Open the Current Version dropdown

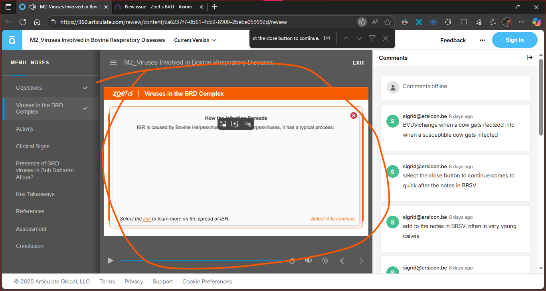tap(195, 40)
